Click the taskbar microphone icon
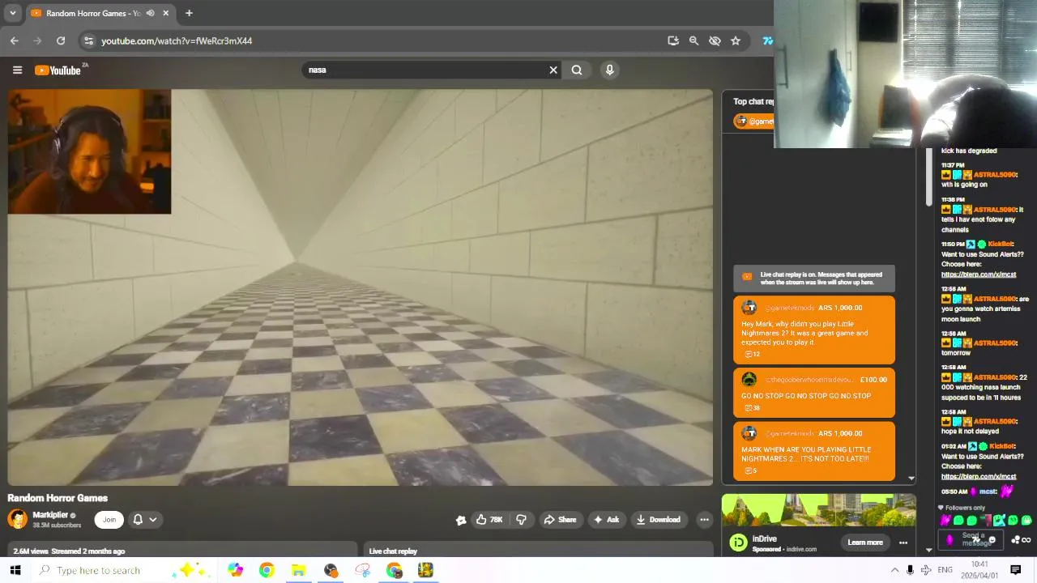1037x583 pixels. (910, 570)
